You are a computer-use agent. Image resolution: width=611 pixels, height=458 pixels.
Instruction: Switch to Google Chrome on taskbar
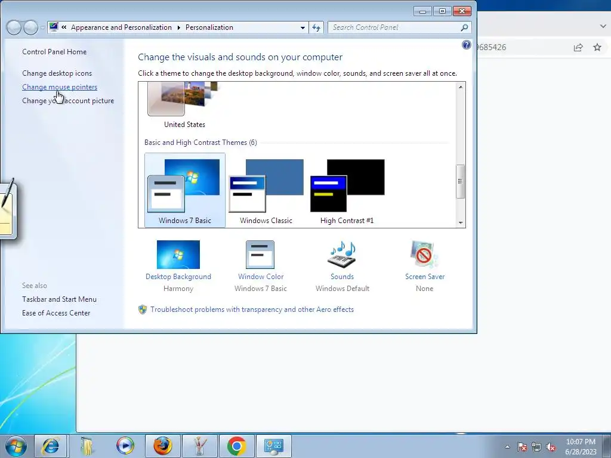[236, 446]
